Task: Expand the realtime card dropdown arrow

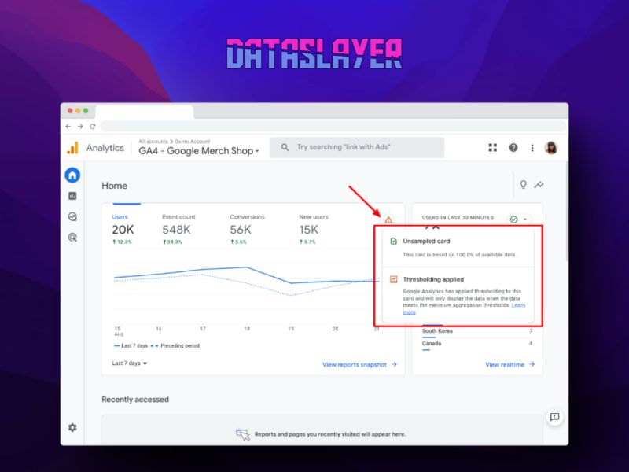Action: tap(525, 219)
